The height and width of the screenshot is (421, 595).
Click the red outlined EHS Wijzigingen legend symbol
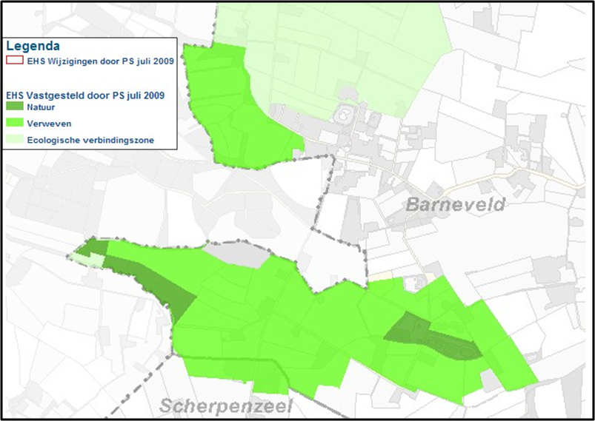pos(15,60)
